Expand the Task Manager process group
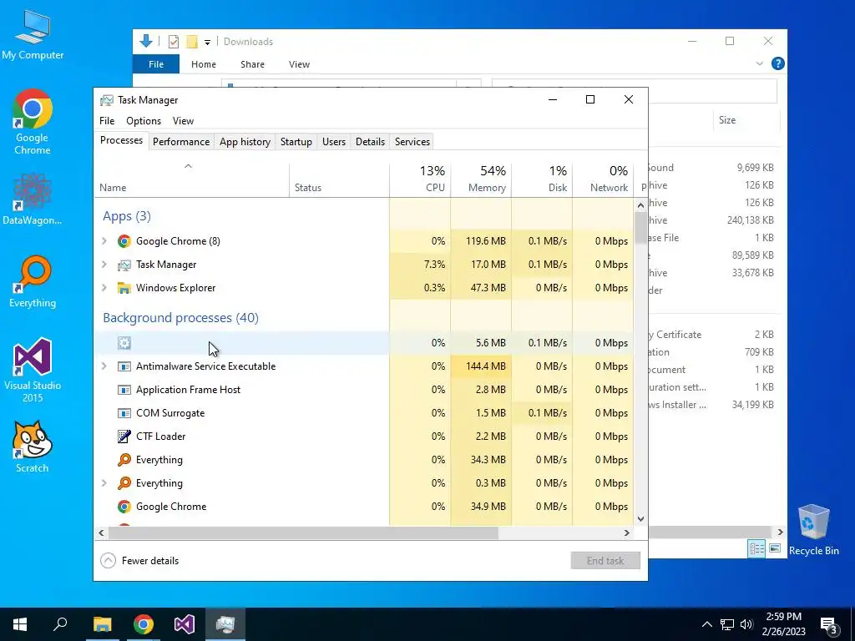Screen dimensions: 855x641 pos(104,265)
